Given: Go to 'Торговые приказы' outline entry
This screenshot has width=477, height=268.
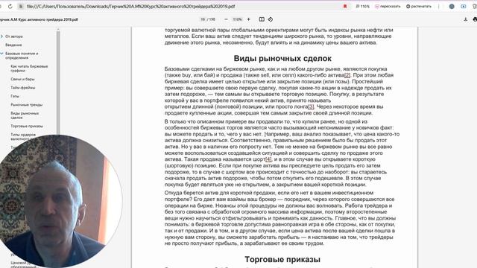Looking at the screenshot, I should (x=27, y=126).
